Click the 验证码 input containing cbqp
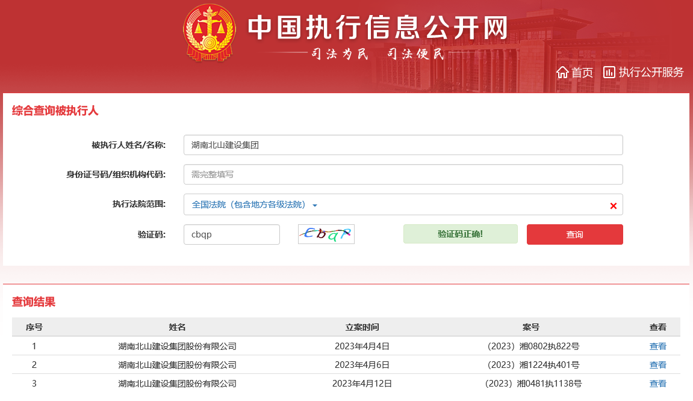The width and height of the screenshot is (693, 401). (x=232, y=234)
